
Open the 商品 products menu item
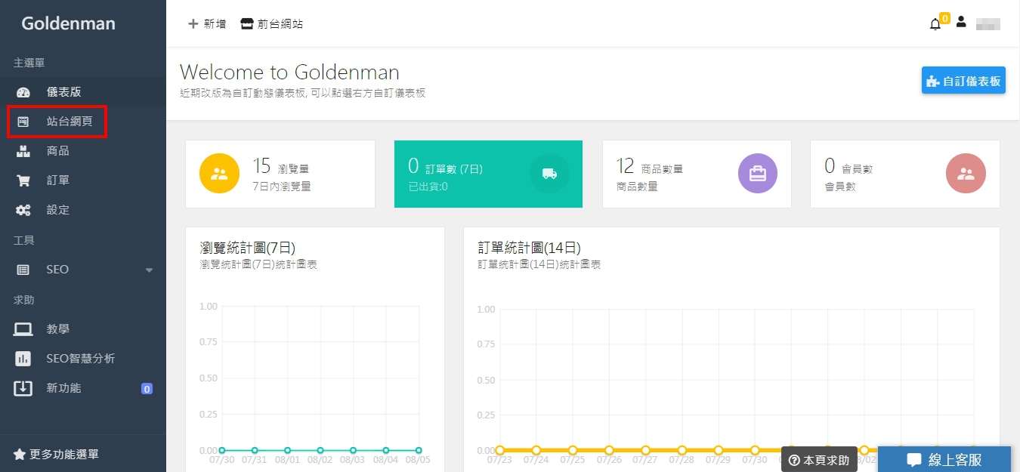[x=83, y=151]
